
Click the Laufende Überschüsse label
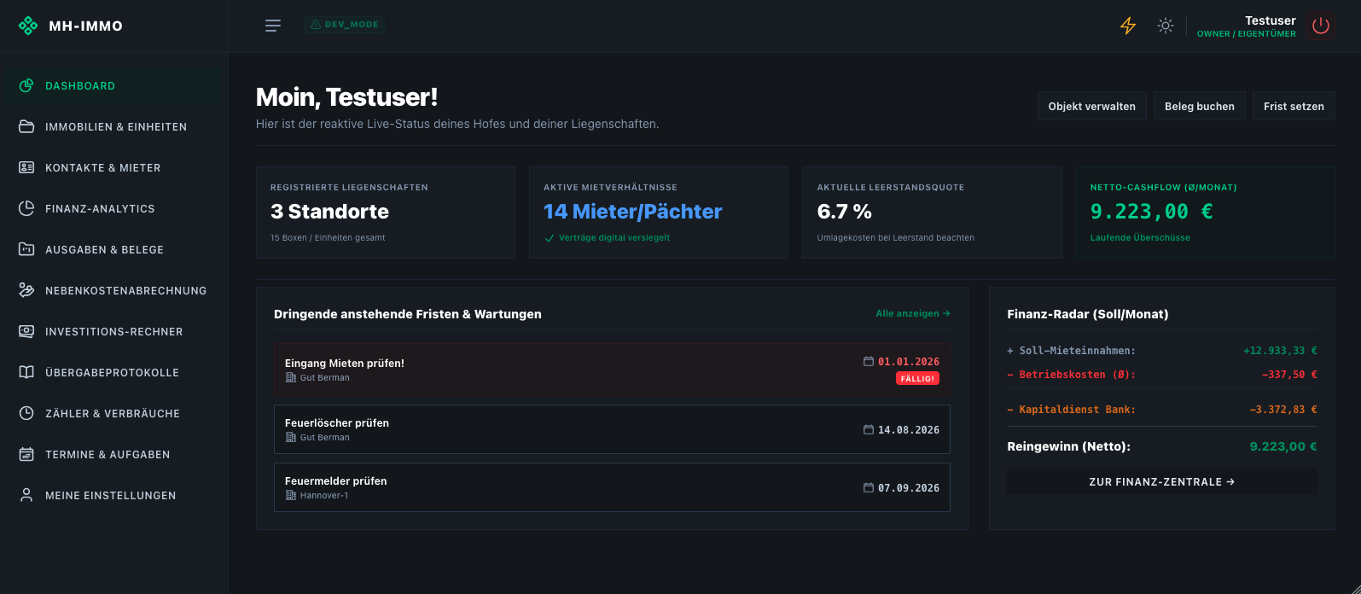(x=1140, y=238)
